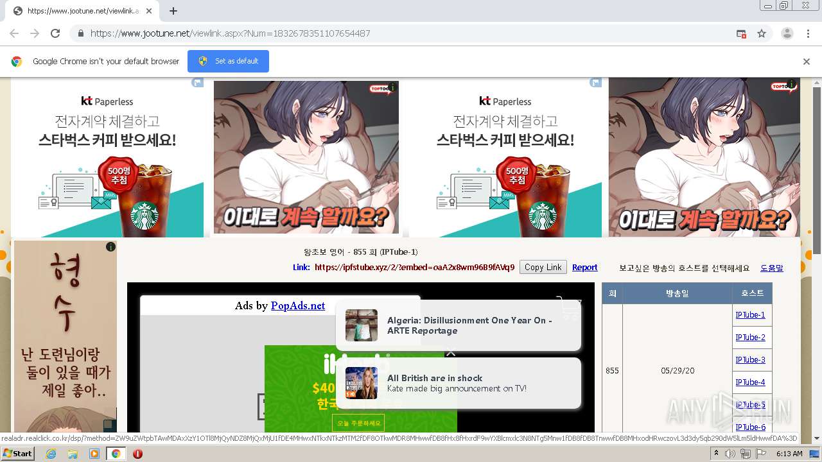Select host IPTube-3
The image size is (822, 462).
(x=750, y=360)
